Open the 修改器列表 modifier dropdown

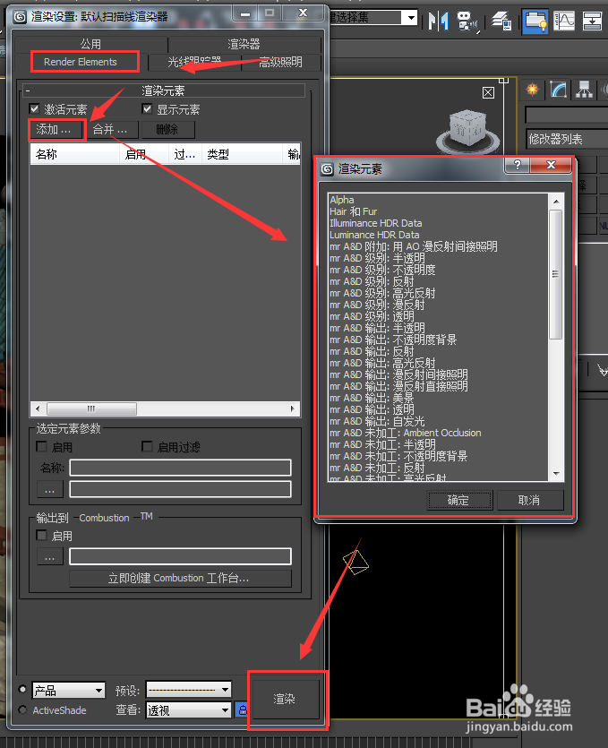tap(567, 139)
